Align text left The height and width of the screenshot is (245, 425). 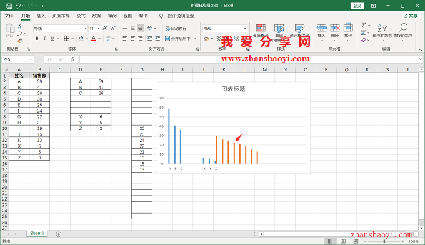coord(125,39)
